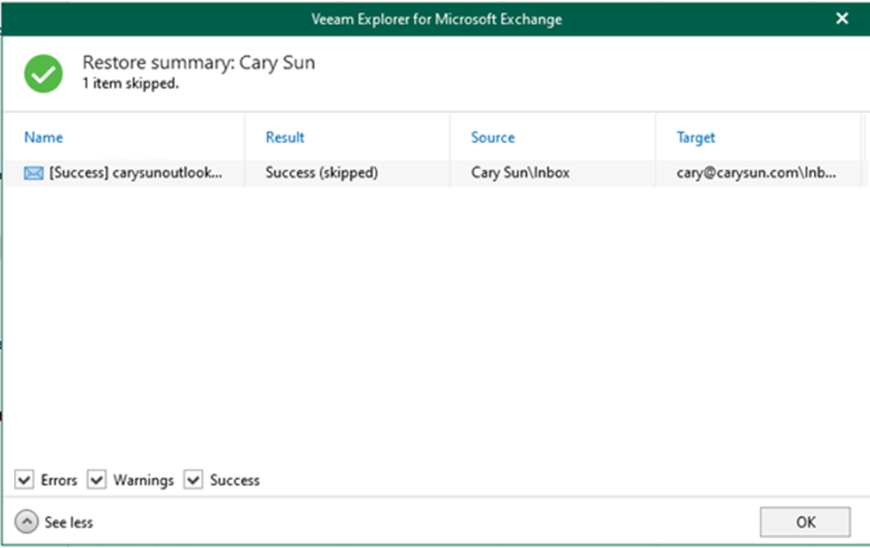Click the 'Restore summary: Cary Sun' heading
Image resolution: width=870 pixels, height=548 pixels.
coord(198,63)
